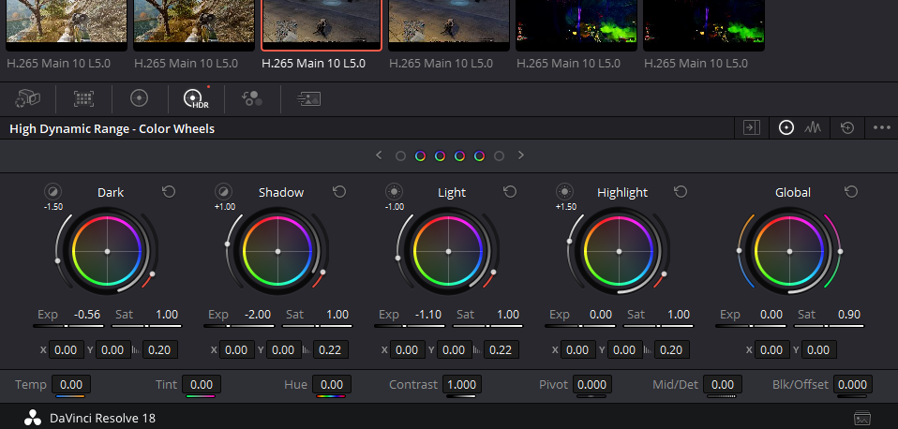Toggle the Highlight zone range icon
898x429 pixels.
click(564, 192)
